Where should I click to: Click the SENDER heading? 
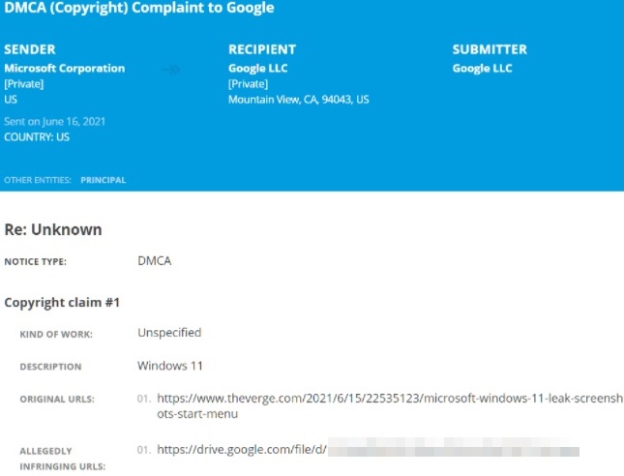30,49
